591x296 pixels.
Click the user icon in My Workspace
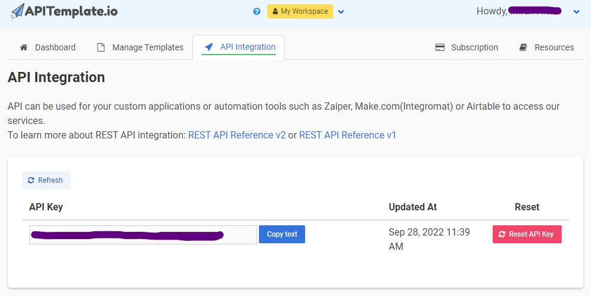coord(275,11)
